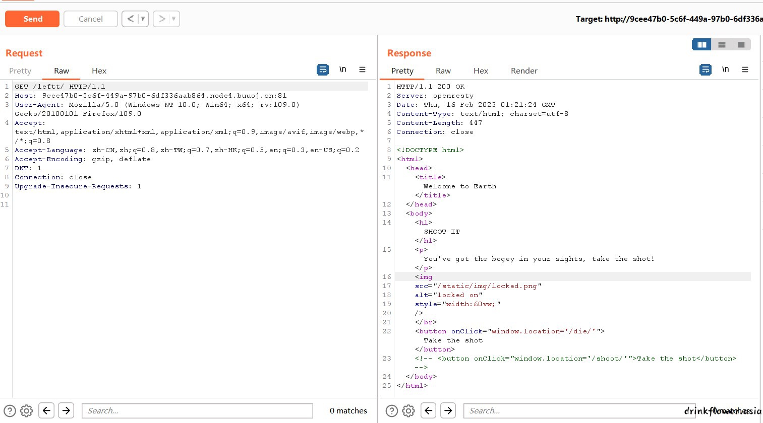Click the 'HTTP/1.1 200 OK' status line

tap(431, 87)
